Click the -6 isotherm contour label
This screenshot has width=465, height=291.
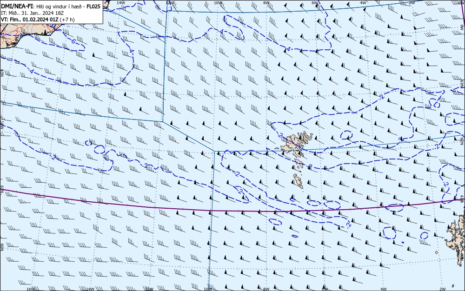(x=73, y=41)
